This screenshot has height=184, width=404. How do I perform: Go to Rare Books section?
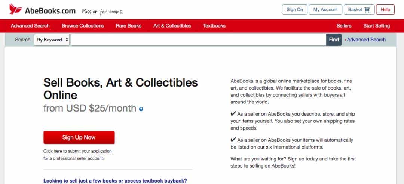tap(129, 26)
